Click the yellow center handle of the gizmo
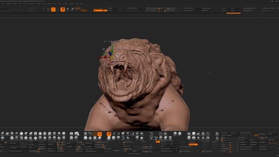The width and height of the screenshot is (279, 157). pyautogui.click(x=112, y=57)
